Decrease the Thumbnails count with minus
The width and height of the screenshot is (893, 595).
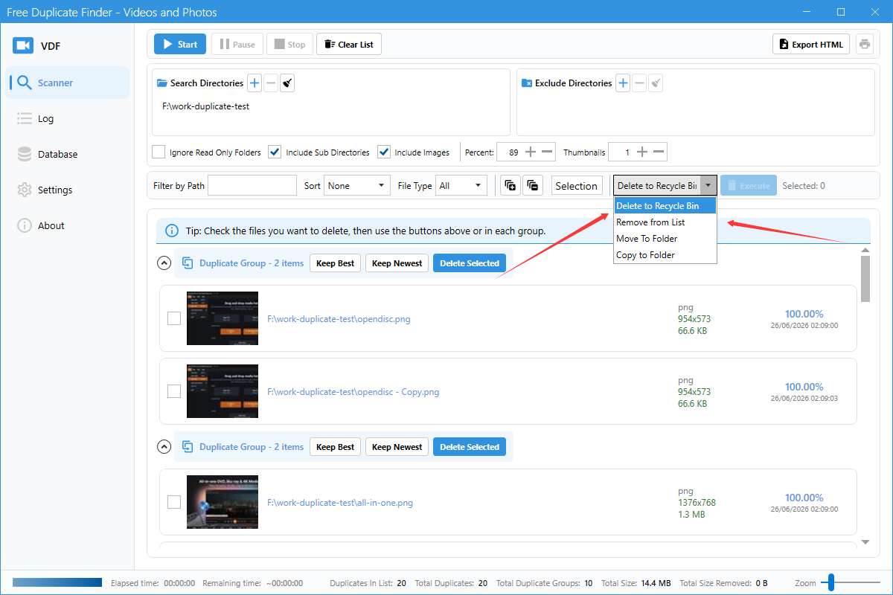(x=659, y=152)
